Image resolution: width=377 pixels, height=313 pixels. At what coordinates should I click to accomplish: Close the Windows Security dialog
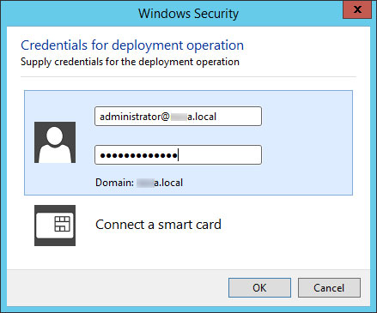point(357,9)
